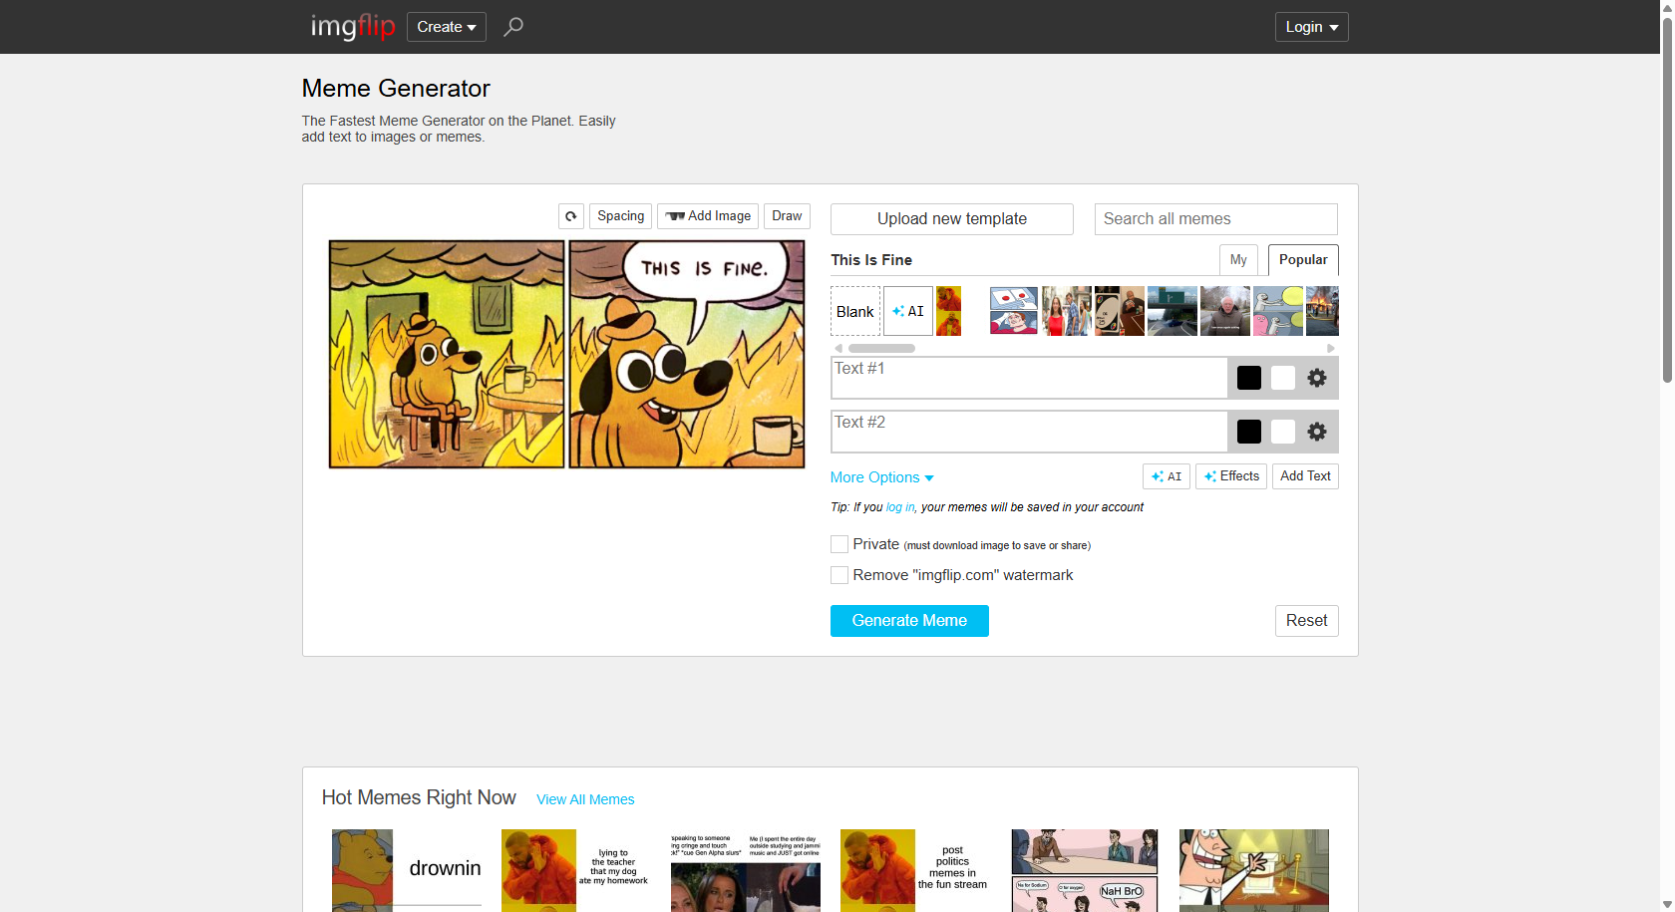
Task: Follow the 'log in' tip link
Action: click(x=900, y=507)
